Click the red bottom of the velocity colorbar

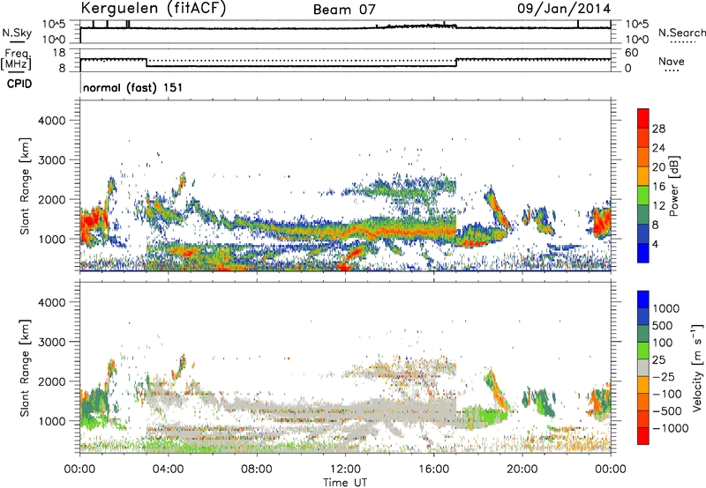tap(643, 436)
